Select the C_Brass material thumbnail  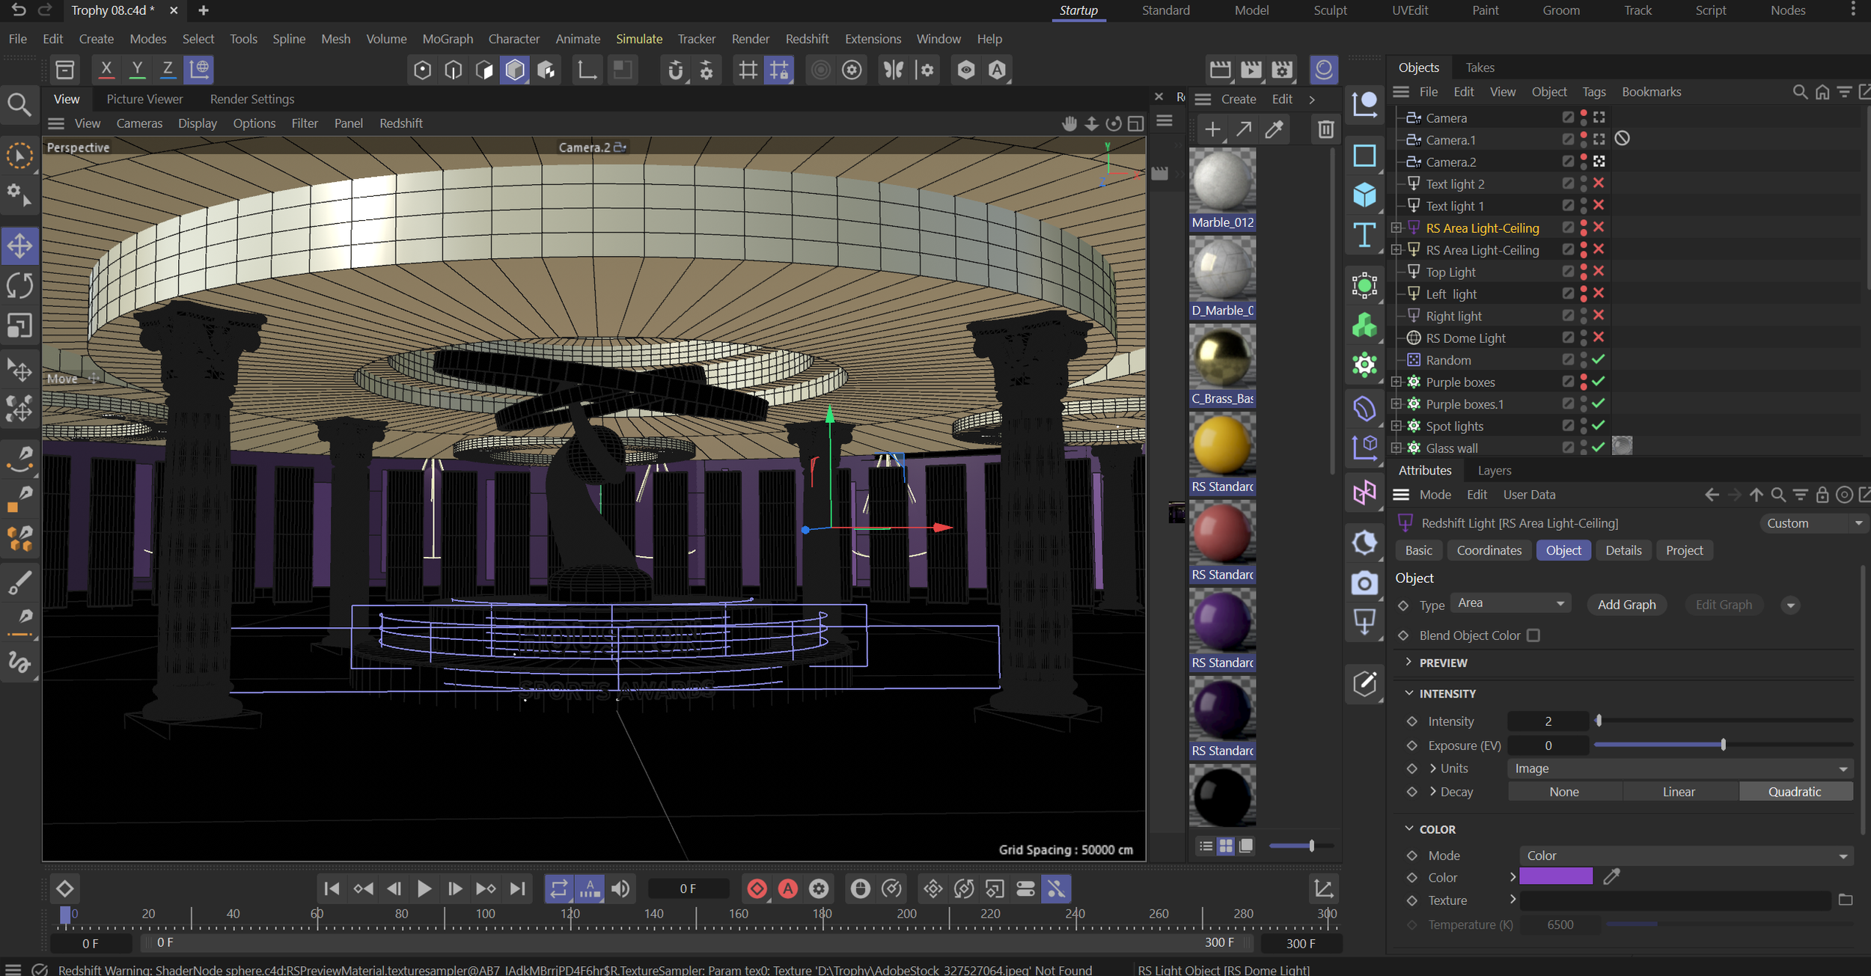click(1222, 359)
